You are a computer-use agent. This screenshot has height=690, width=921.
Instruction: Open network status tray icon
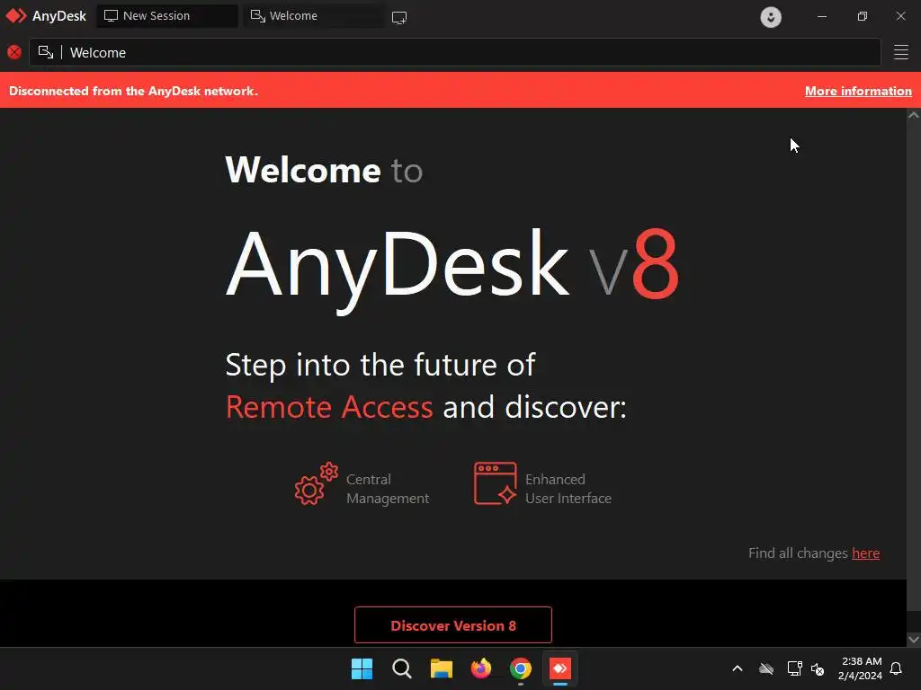coord(795,668)
